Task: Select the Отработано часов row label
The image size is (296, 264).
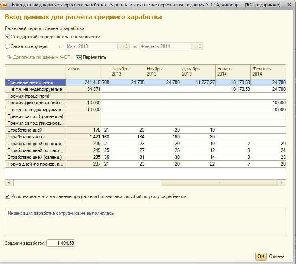Action: pyautogui.click(x=35, y=137)
